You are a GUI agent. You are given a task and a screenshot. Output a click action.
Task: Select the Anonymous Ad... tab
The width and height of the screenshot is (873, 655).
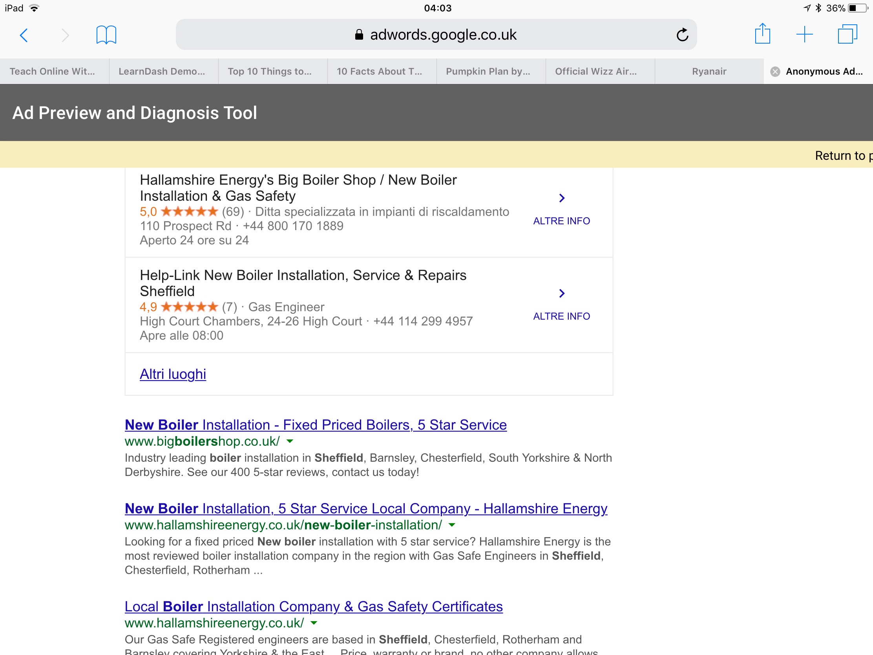pyautogui.click(x=818, y=71)
